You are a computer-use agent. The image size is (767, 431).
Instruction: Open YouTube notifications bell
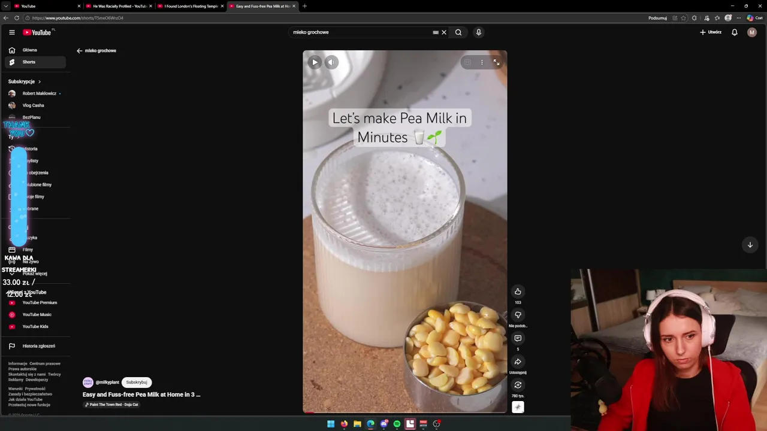pos(734,32)
